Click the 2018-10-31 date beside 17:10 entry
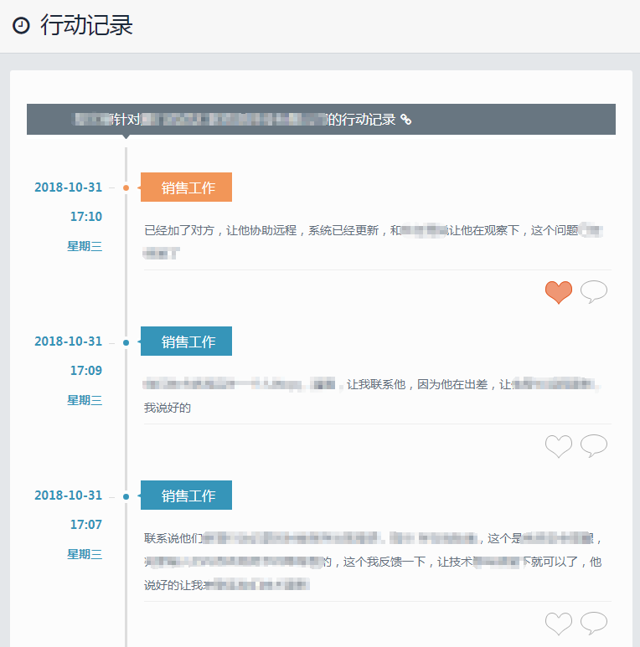The width and height of the screenshot is (640, 647). pos(68,187)
